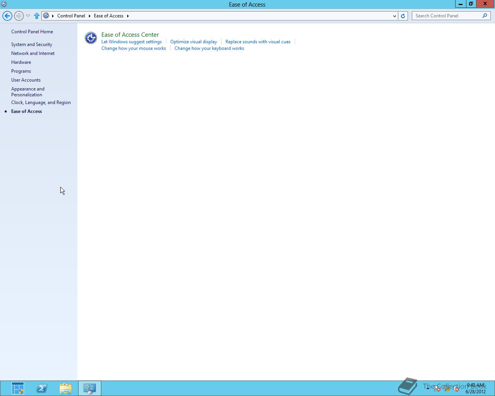Close the Ease of Access window

485,4
